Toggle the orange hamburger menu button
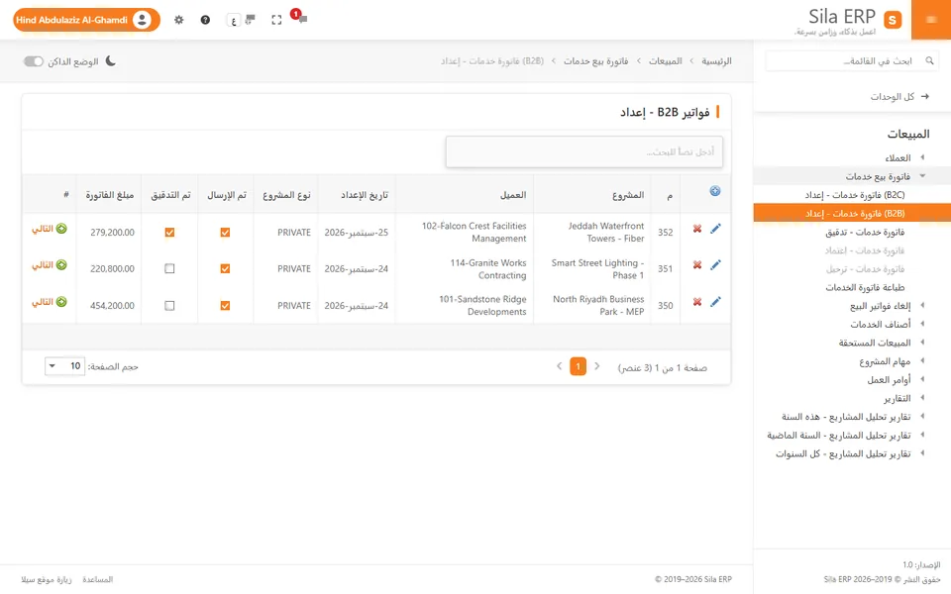The width and height of the screenshot is (951, 594). click(x=931, y=20)
